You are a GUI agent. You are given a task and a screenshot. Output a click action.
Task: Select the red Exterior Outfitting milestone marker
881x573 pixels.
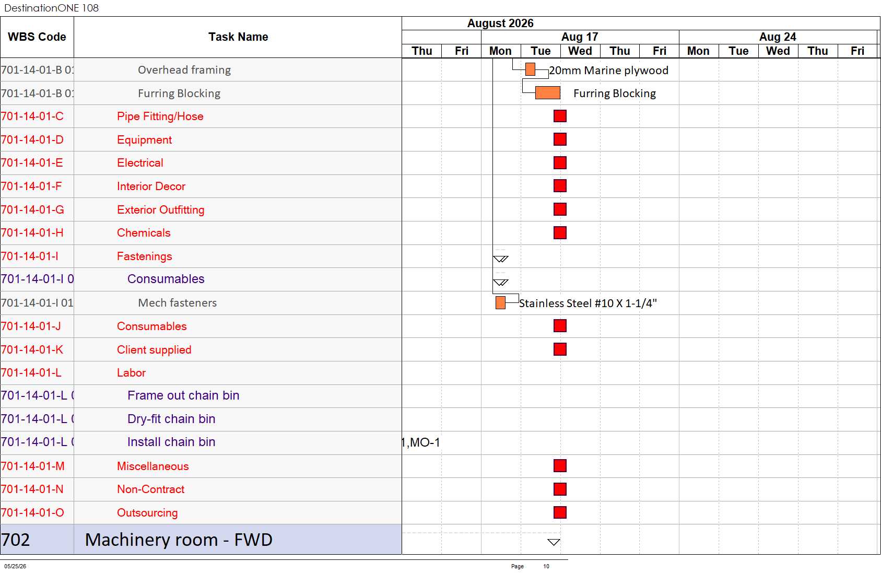pos(560,209)
